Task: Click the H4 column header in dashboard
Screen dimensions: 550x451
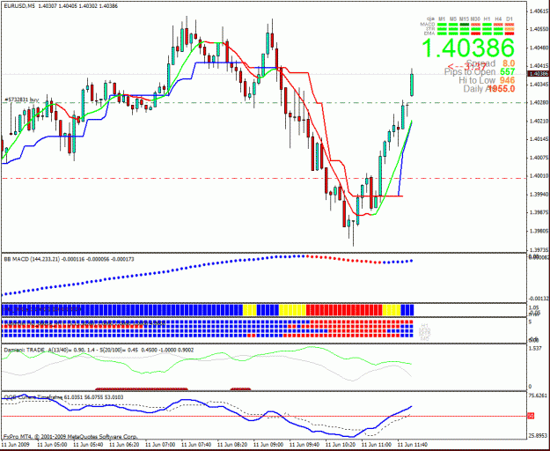Action: [x=498, y=18]
